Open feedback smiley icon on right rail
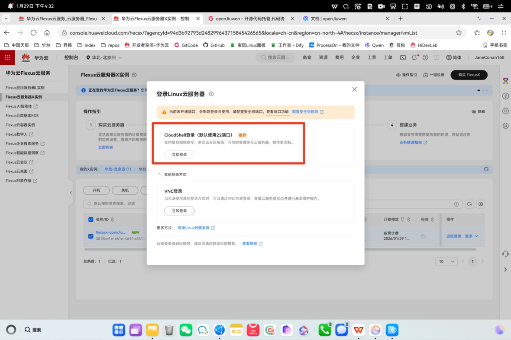 505,111
